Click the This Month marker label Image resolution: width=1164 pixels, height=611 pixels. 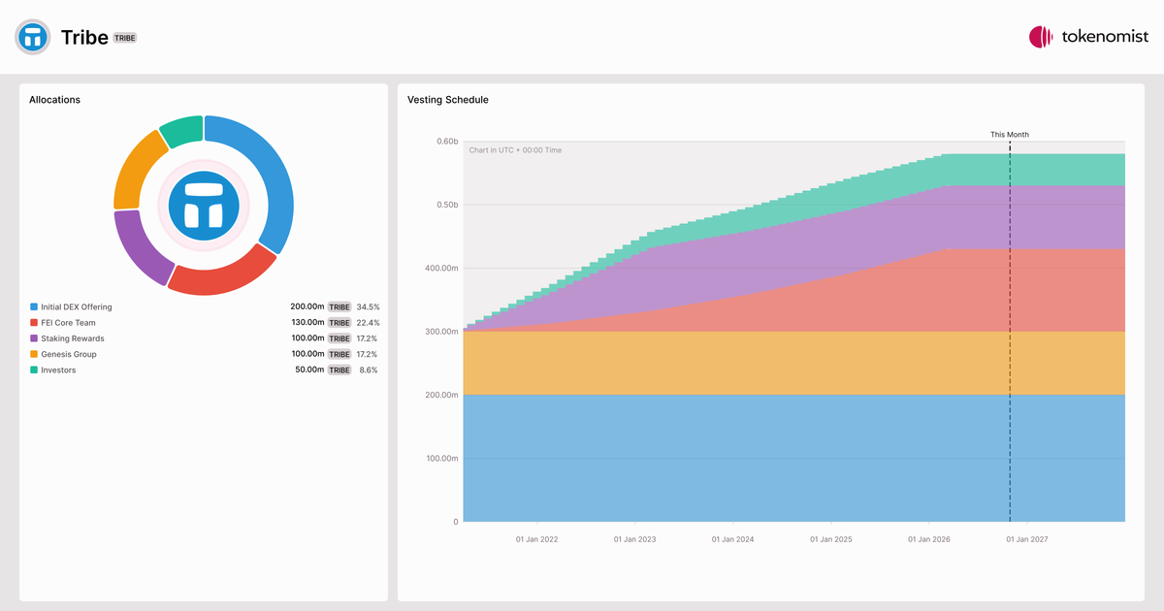(1010, 135)
